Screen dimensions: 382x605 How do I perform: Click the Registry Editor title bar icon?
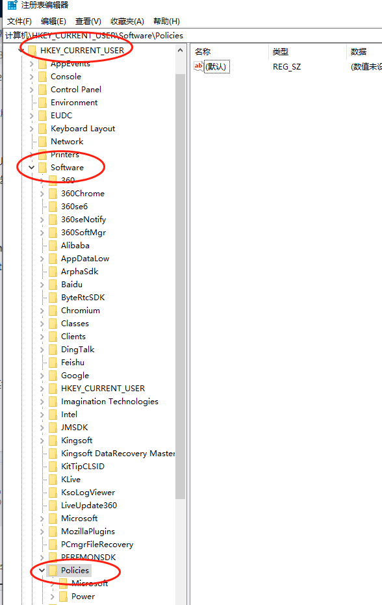[x=12, y=5]
